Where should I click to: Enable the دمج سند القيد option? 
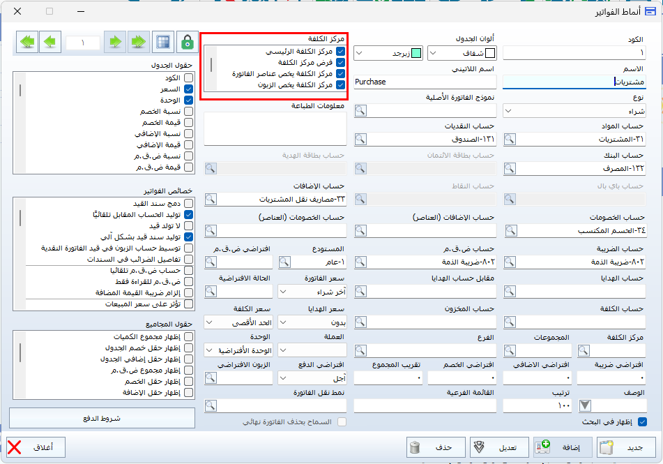tap(189, 203)
